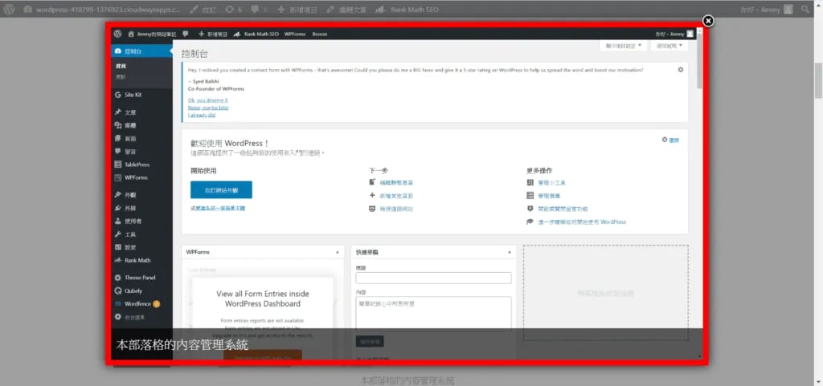Collapse the 快速草稿 widget with its arrow
Viewport: 823px width, 386px height.
[509, 253]
